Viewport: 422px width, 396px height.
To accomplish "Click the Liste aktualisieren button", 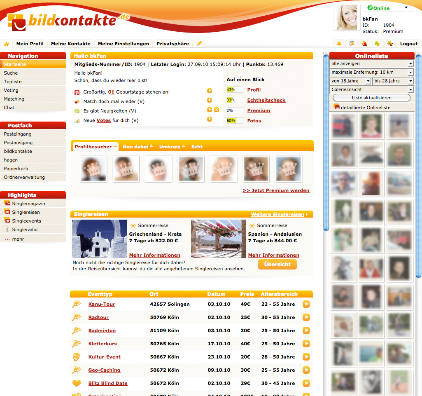I will click(x=372, y=98).
